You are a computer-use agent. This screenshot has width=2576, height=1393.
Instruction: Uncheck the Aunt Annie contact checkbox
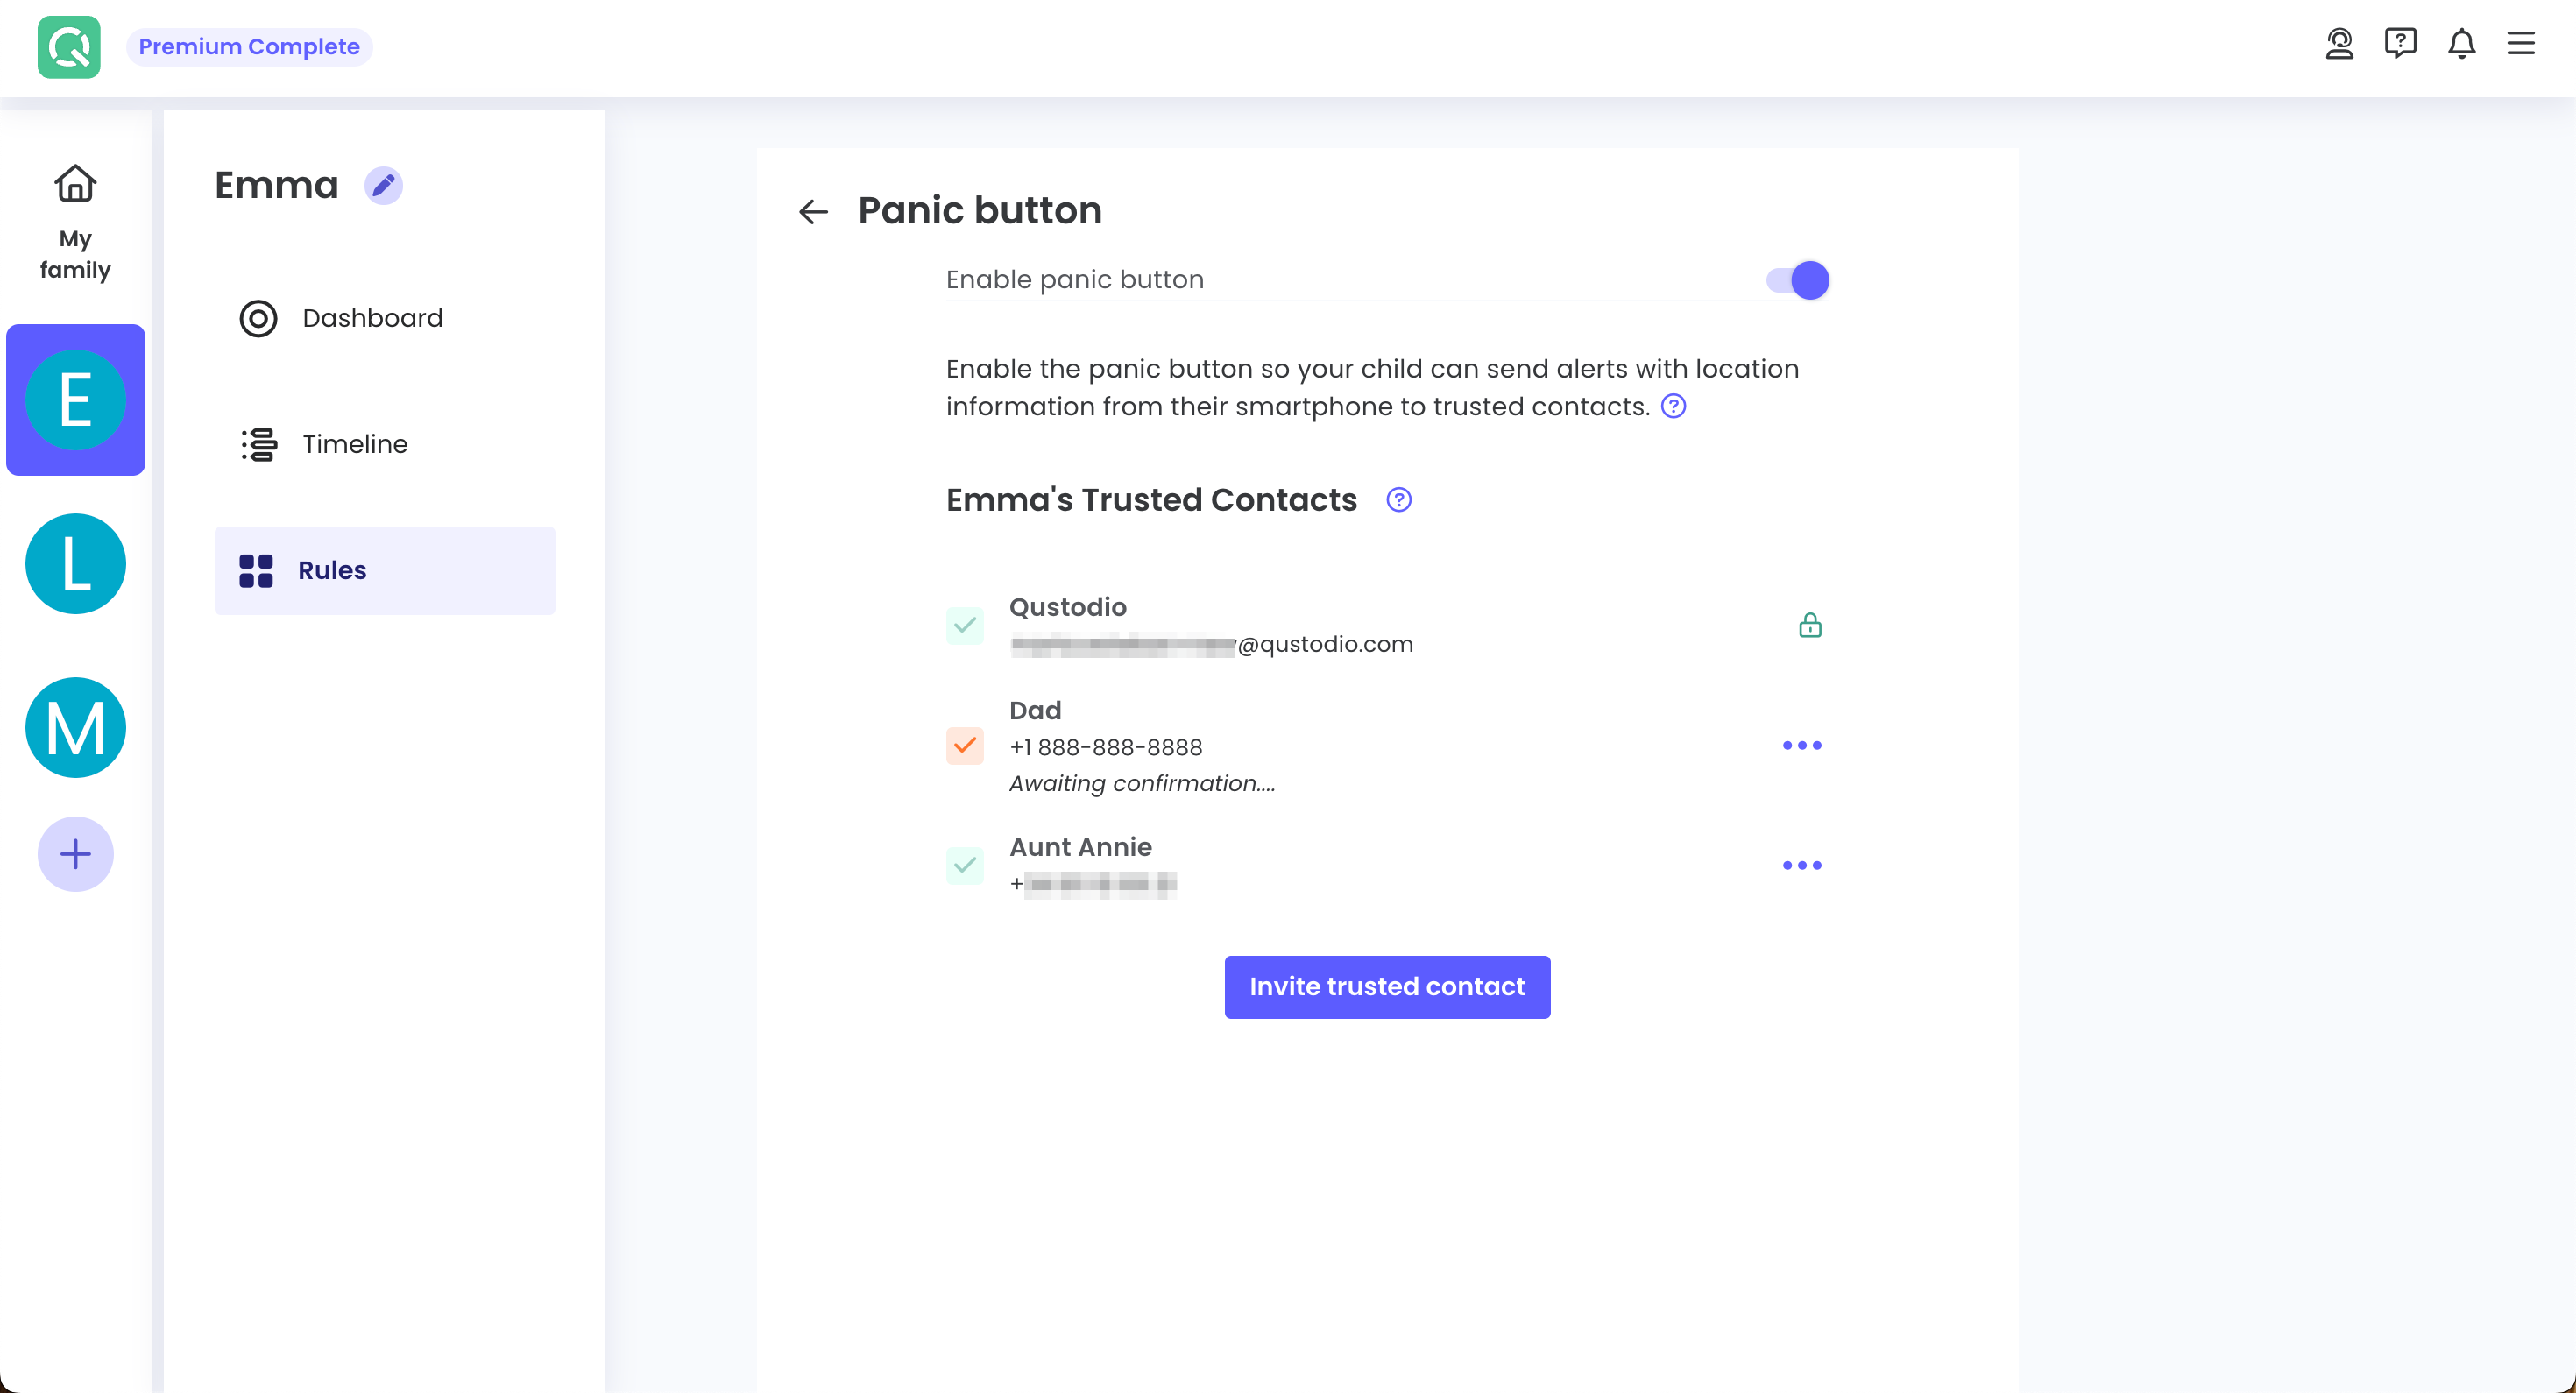point(964,866)
